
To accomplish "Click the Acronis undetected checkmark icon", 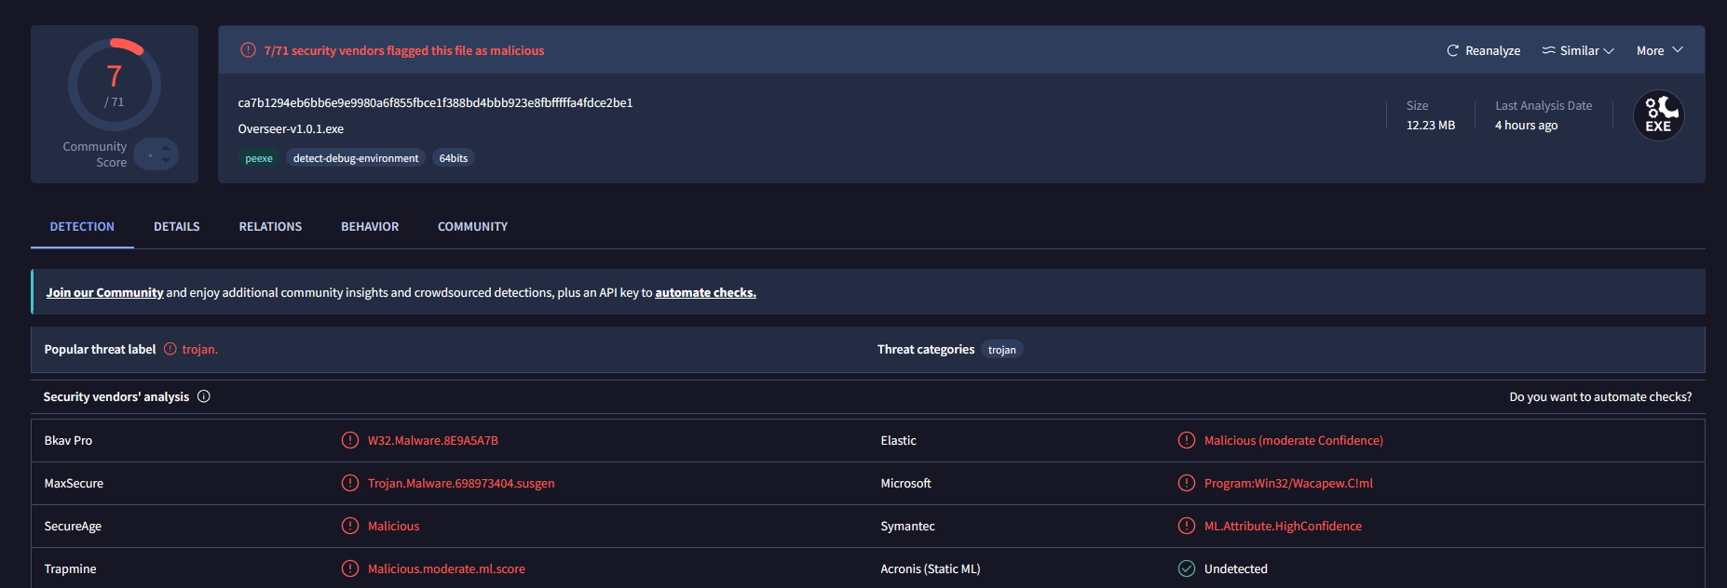I will tap(1187, 568).
